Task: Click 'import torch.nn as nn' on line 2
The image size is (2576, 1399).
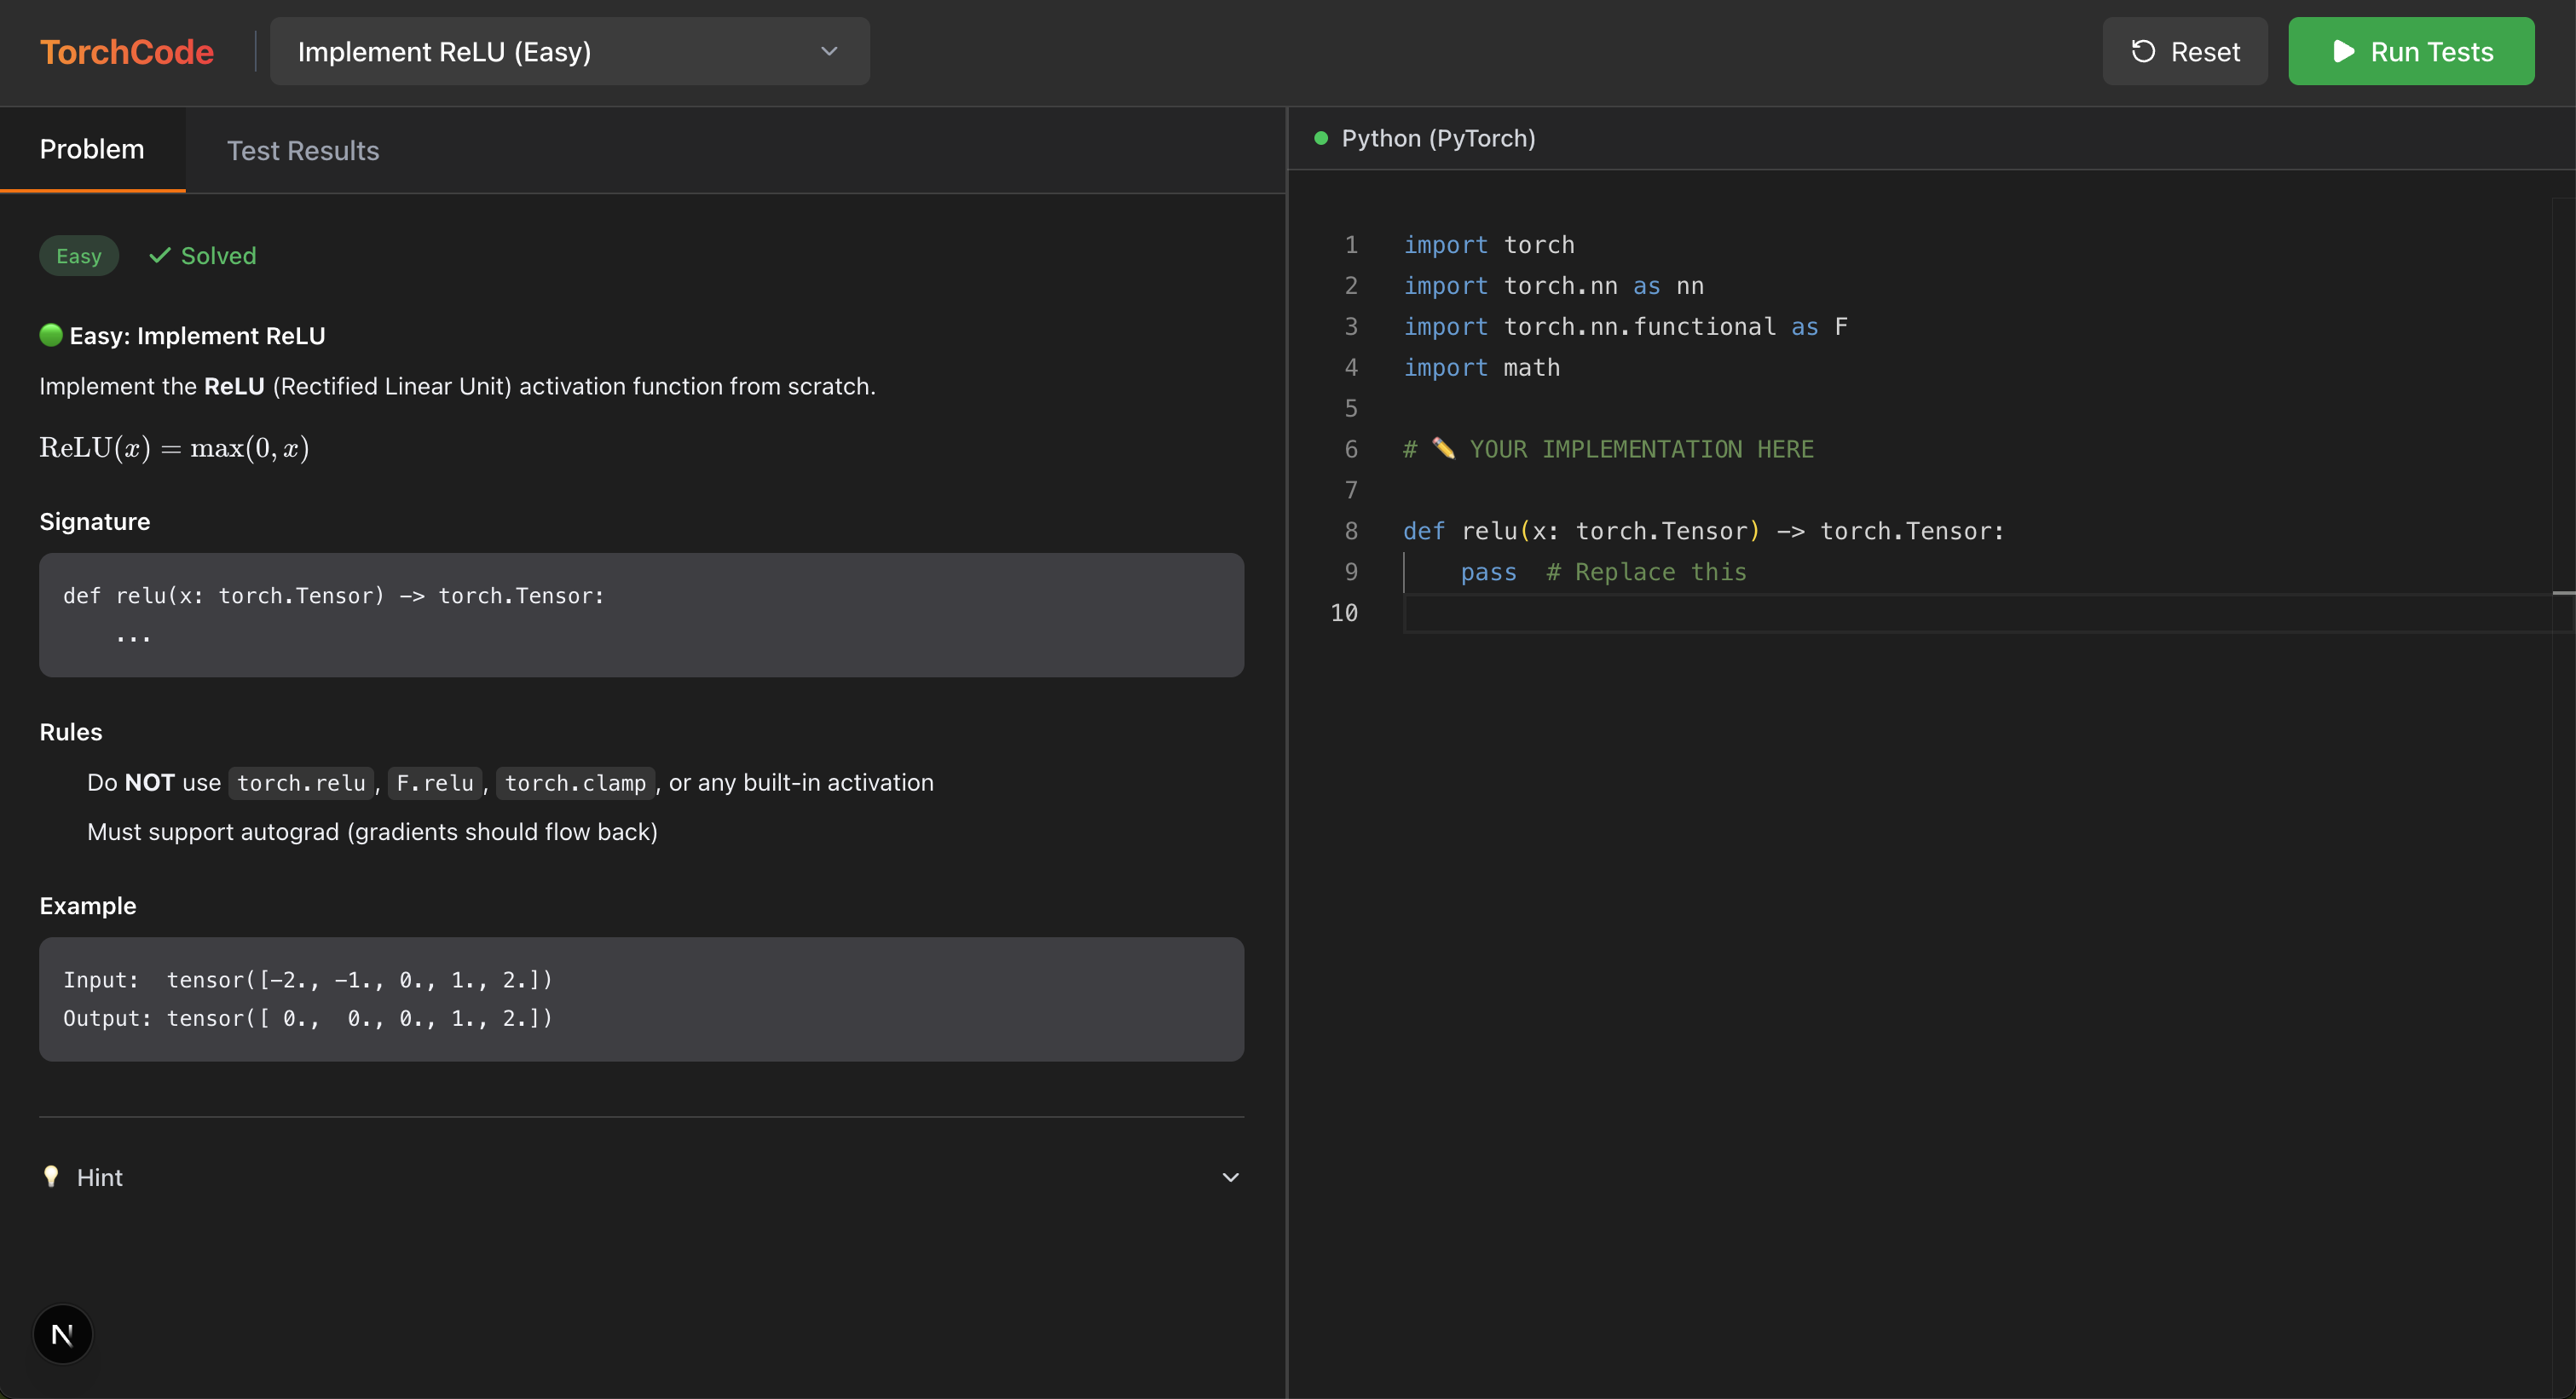Action: tap(1553, 285)
